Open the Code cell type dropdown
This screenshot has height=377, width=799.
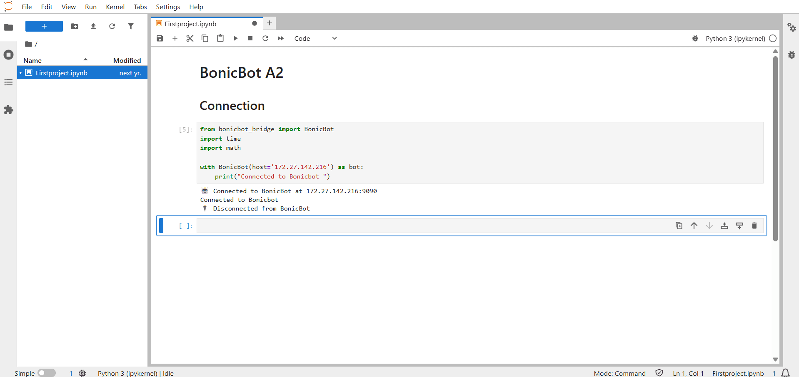[317, 38]
